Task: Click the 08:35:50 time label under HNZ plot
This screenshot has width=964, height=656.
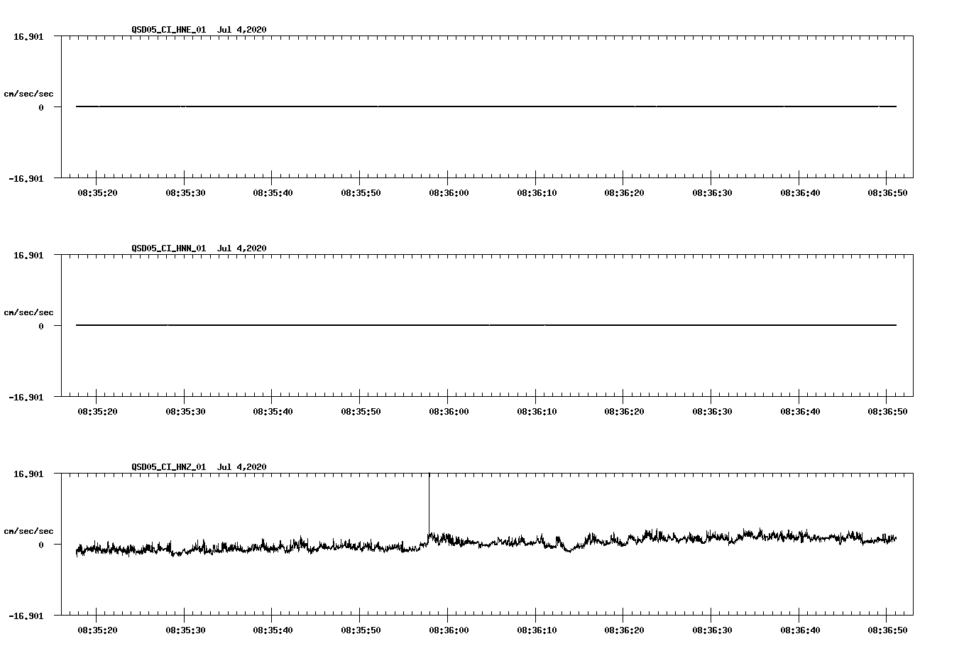Action: [x=361, y=630]
